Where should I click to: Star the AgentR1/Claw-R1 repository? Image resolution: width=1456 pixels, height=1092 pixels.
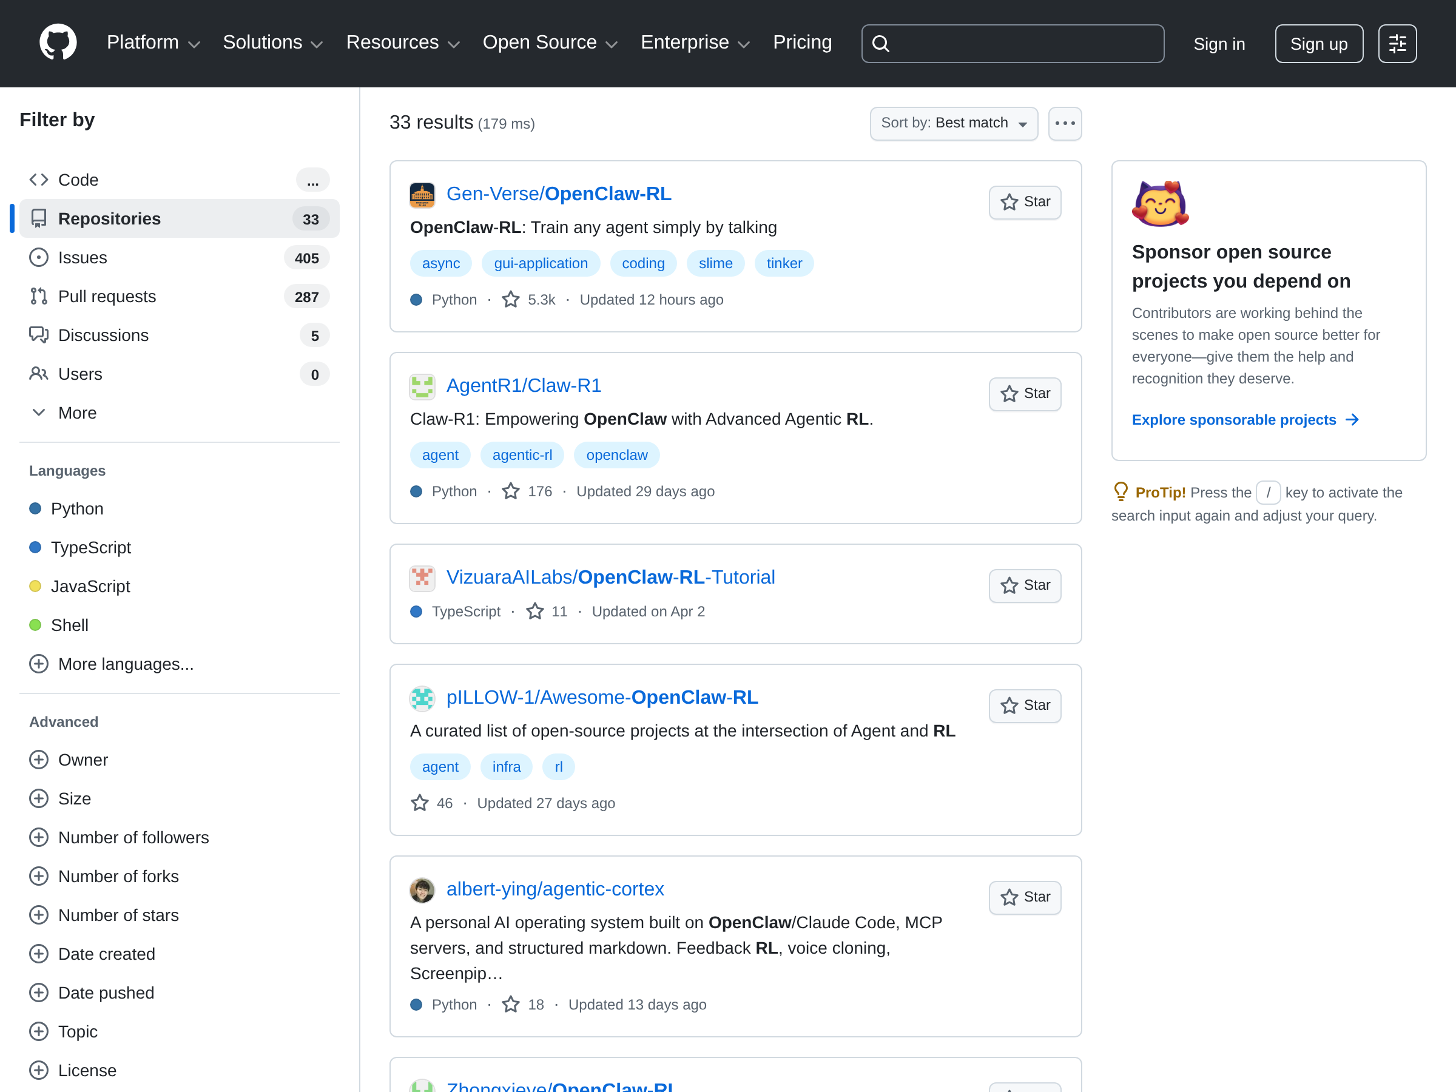(1024, 394)
